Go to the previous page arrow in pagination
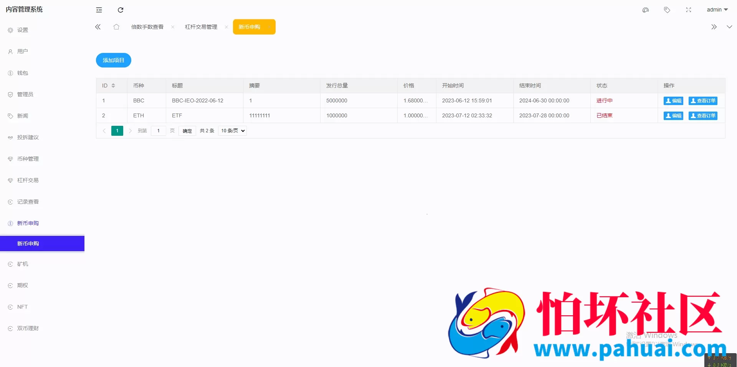This screenshot has height=367, width=737. [104, 131]
